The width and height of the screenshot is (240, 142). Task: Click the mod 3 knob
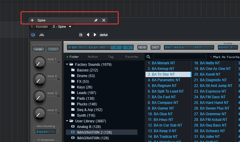click(39, 96)
